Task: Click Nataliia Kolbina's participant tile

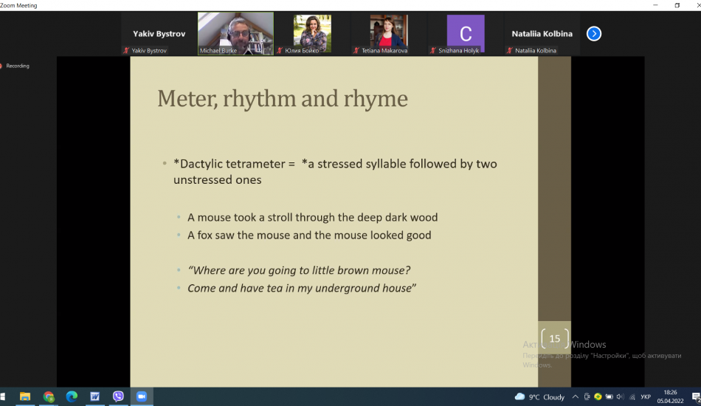Action: 541,33
